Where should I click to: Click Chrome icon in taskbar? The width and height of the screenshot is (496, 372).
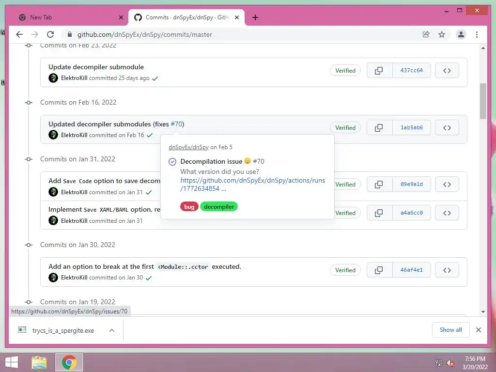tap(69, 362)
